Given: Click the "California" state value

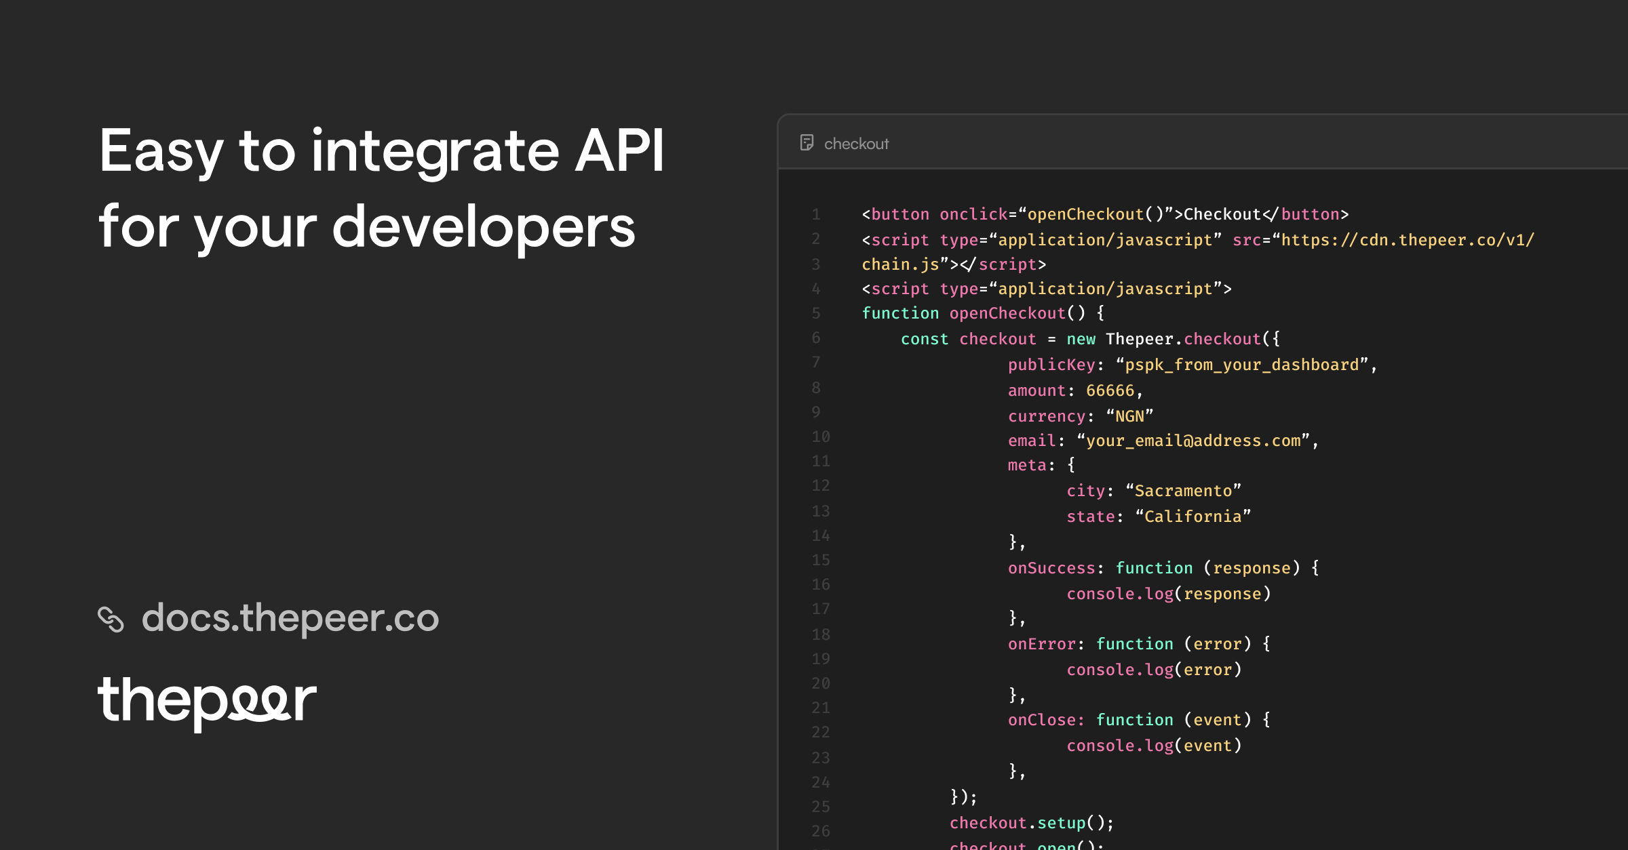Looking at the screenshot, I should click(x=1193, y=517).
